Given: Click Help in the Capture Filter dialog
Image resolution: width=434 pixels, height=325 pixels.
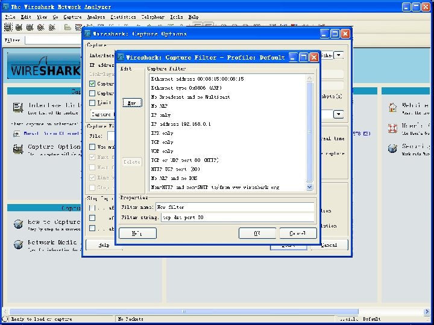Looking at the screenshot, I should (137, 234).
